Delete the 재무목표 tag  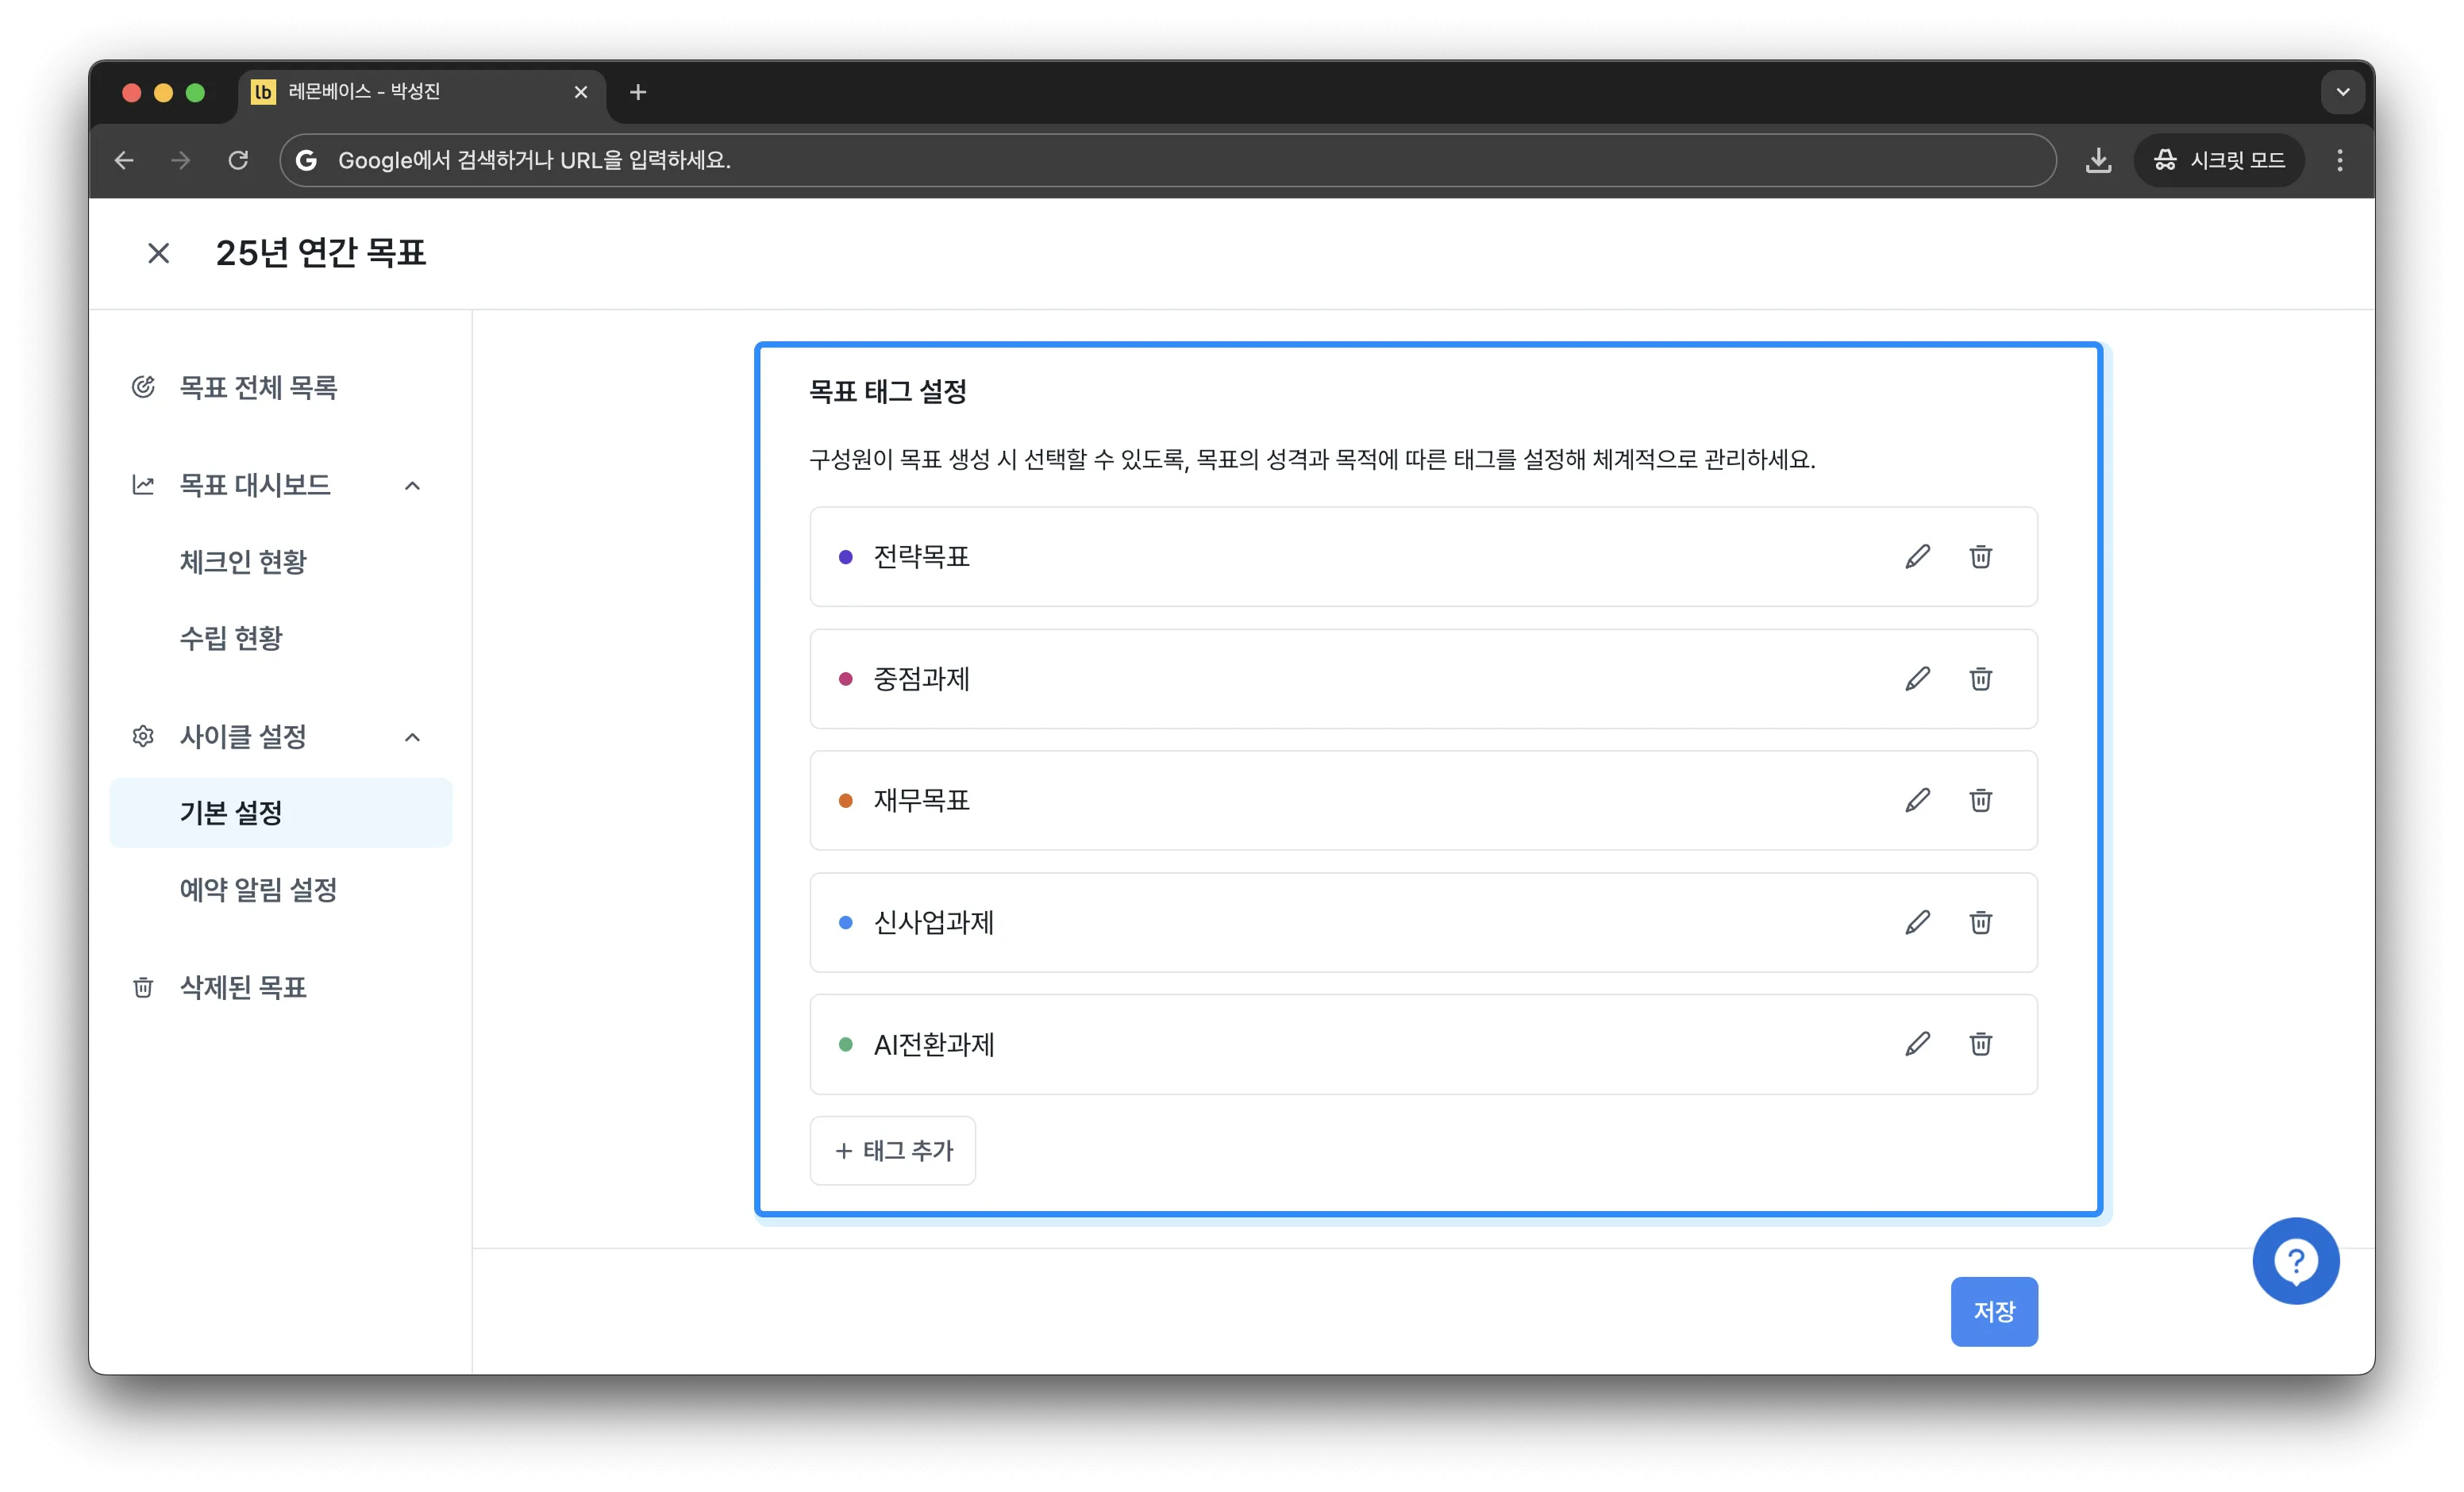pos(1980,800)
